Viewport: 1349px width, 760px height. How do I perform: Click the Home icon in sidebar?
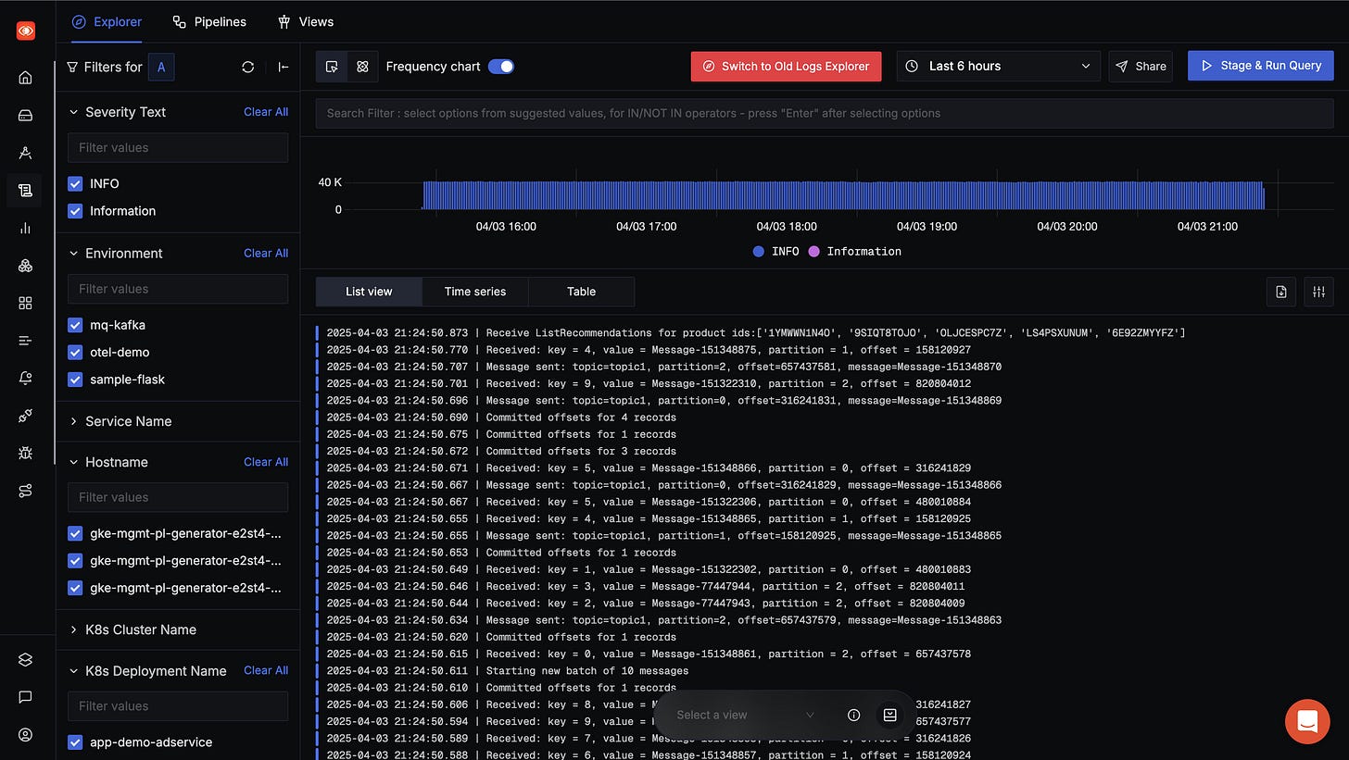coord(25,78)
